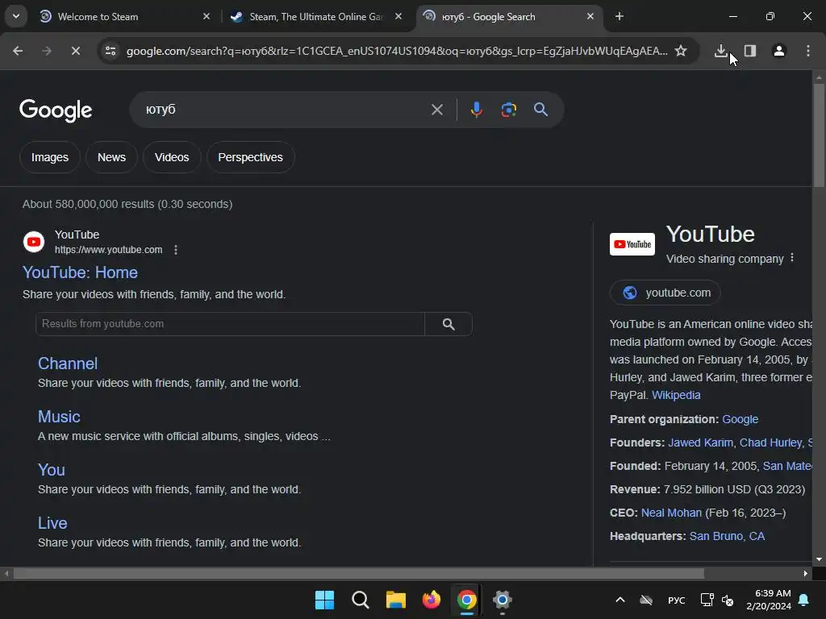Open Chrome three-dot menu
Screen dimensions: 826x619
[808, 51]
